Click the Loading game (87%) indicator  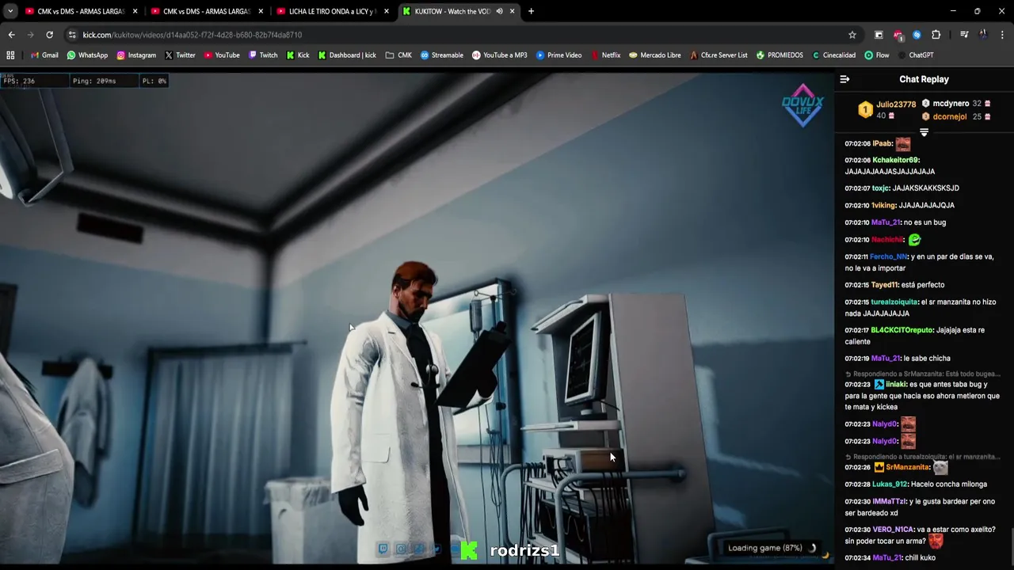tap(772, 548)
